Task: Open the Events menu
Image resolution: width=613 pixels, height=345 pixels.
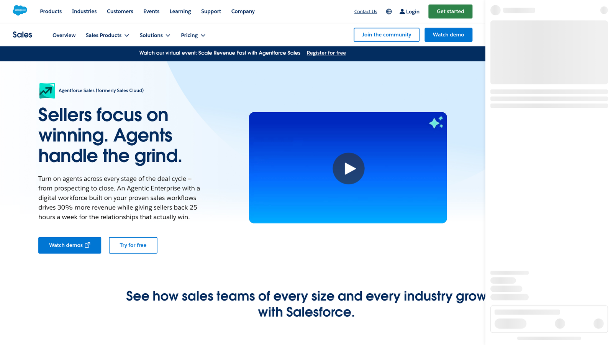Action: [x=151, y=11]
